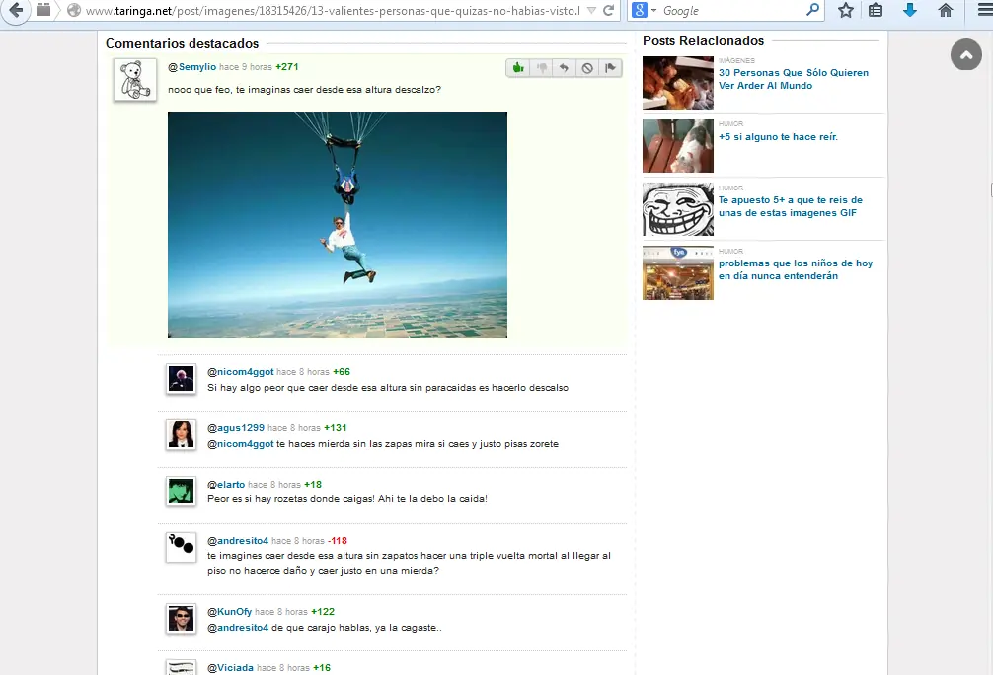Screen dimensions: 993x675
Task: Click agus1299's avatar picture
Action: click(x=181, y=434)
